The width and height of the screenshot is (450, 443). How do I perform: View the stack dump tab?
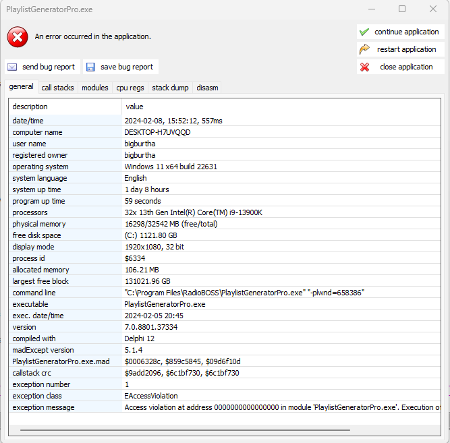point(170,88)
